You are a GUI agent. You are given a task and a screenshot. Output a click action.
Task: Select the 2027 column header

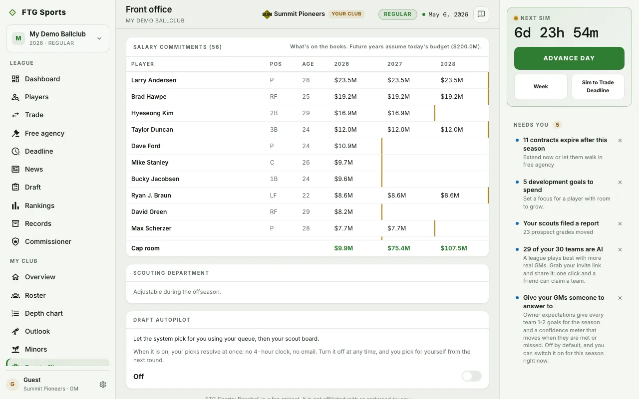pos(395,64)
